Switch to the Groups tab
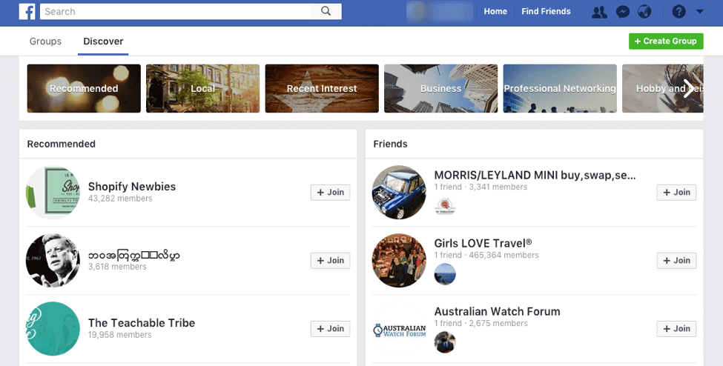The image size is (723, 366). (45, 41)
